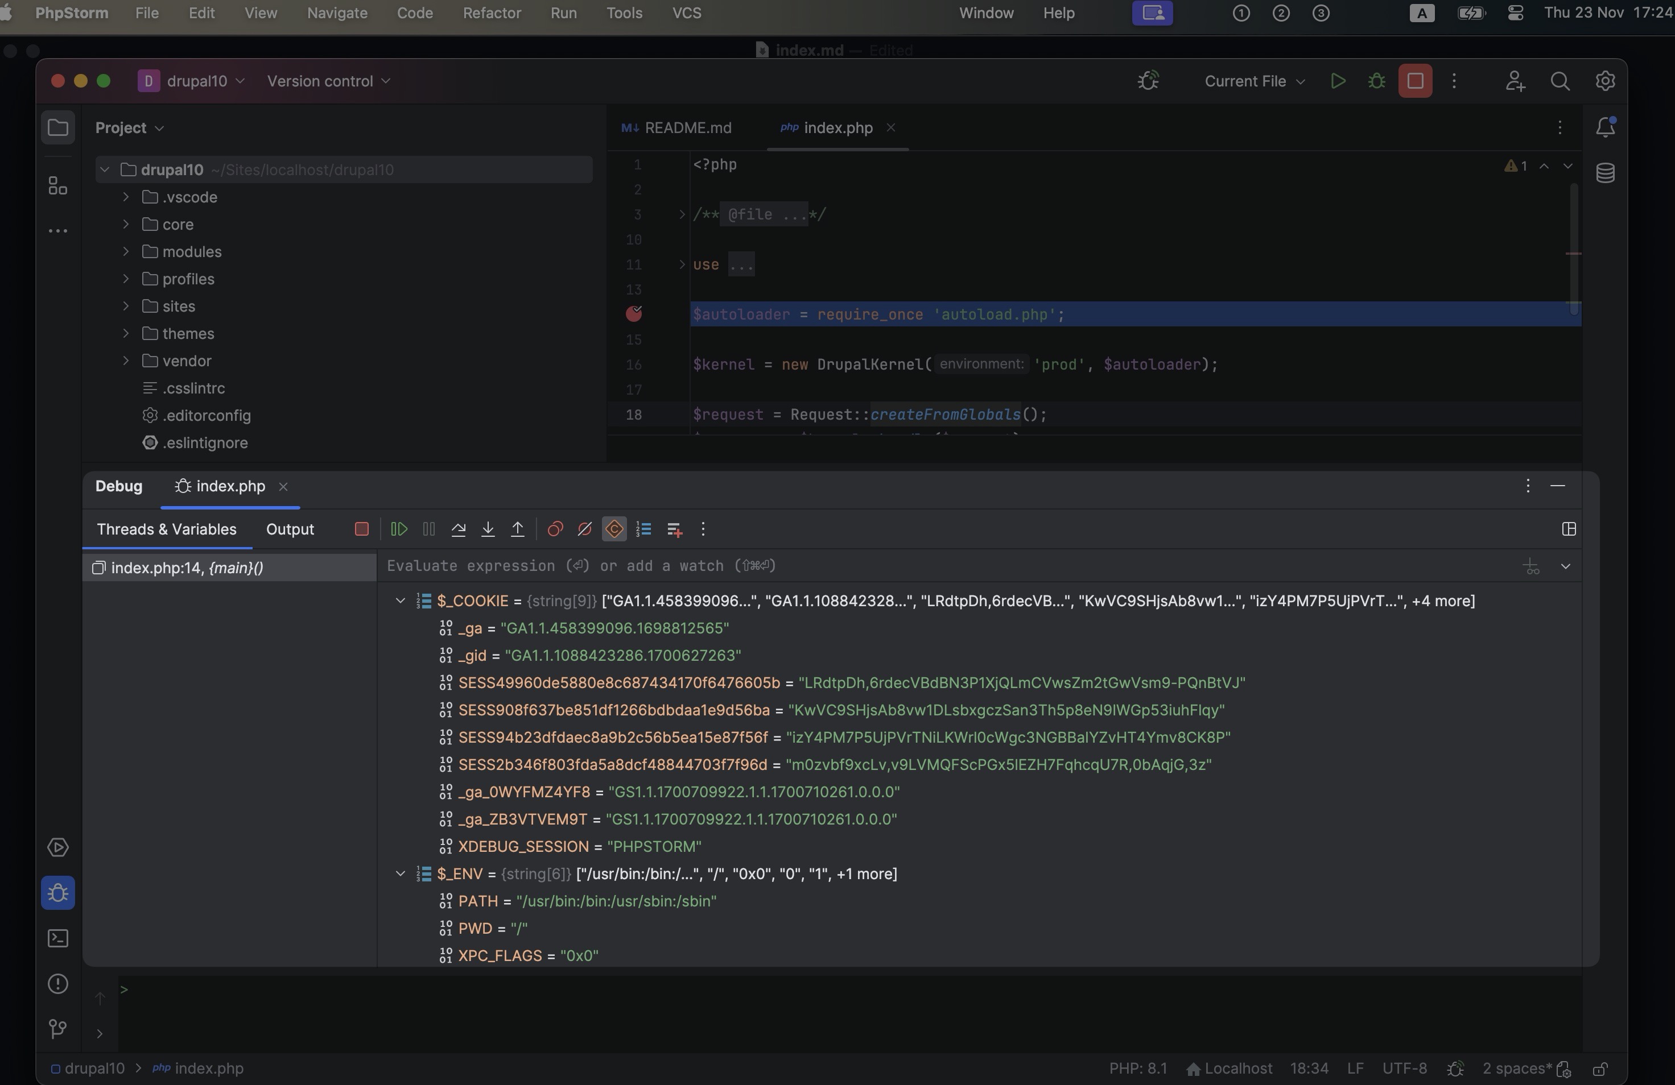Click PHP: 8.1 in status bar

pos(1138,1069)
